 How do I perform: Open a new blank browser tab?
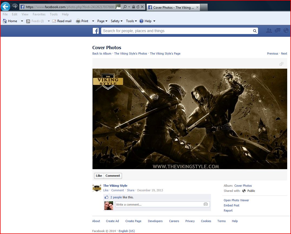pyautogui.click(x=204, y=7)
